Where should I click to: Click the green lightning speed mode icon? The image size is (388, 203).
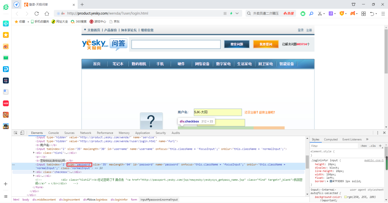pos(231,14)
